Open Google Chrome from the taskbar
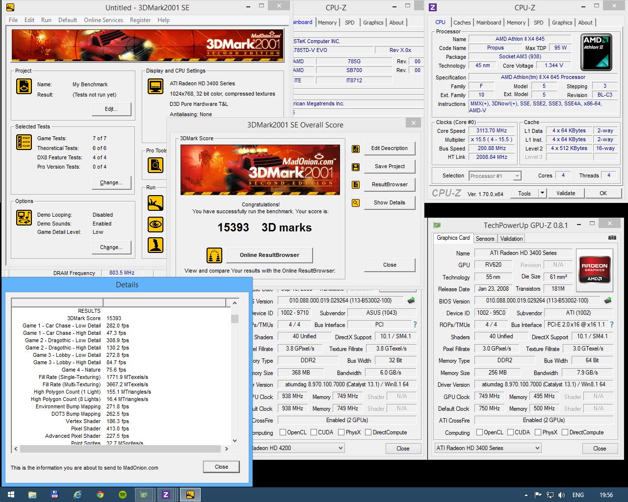Image resolution: width=628 pixels, height=502 pixels. (100, 495)
